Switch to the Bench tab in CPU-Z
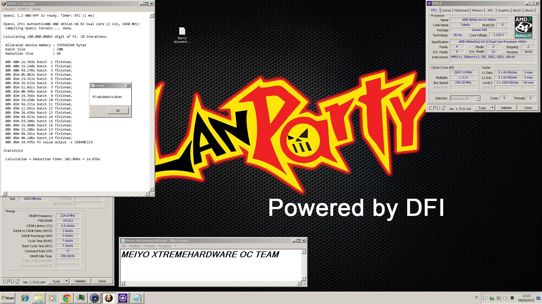The image size is (542, 304). (x=517, y=10)
